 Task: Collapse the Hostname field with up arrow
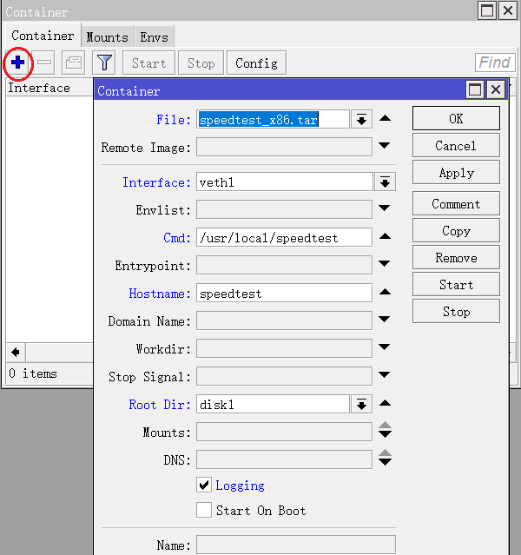pyautogui.click(x=385, y=293)
